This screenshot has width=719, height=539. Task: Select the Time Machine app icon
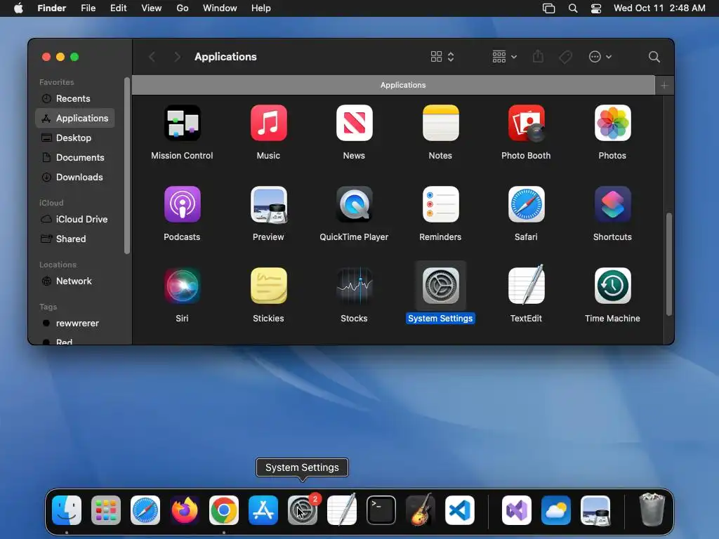612,286
